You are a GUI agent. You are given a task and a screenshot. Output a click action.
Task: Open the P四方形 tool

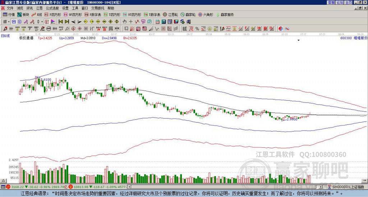(x=53, y=15)
